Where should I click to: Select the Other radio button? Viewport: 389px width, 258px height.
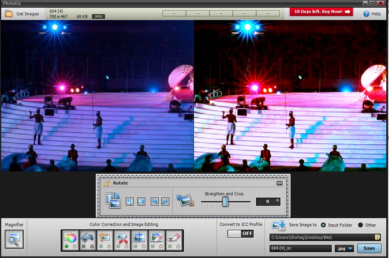[x=360, y=225]
